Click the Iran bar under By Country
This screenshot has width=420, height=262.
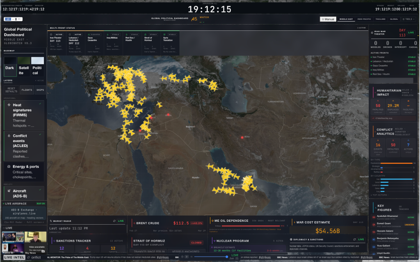[396, 179]
